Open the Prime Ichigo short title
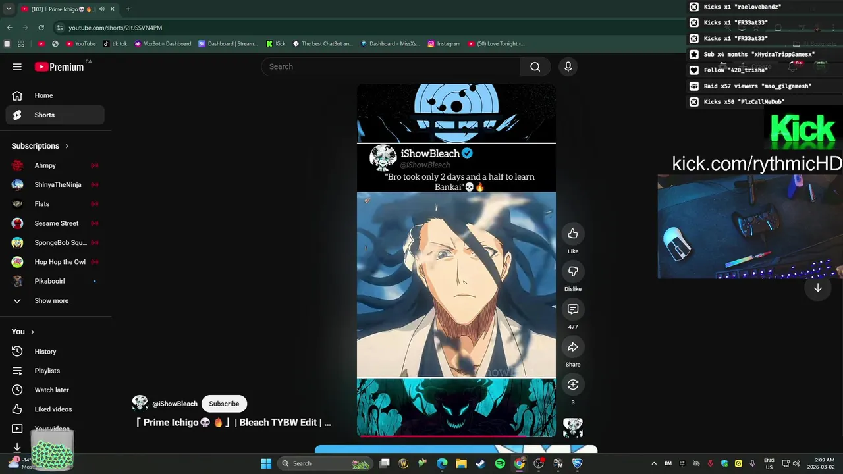Screen dimensions: 843x474 tap(233, 423)
